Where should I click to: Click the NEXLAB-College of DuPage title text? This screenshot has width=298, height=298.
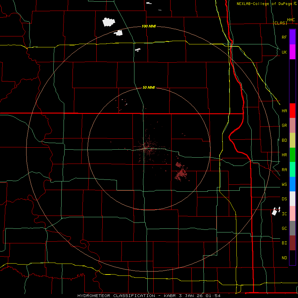pyautogui.click(x=264, y=4)
